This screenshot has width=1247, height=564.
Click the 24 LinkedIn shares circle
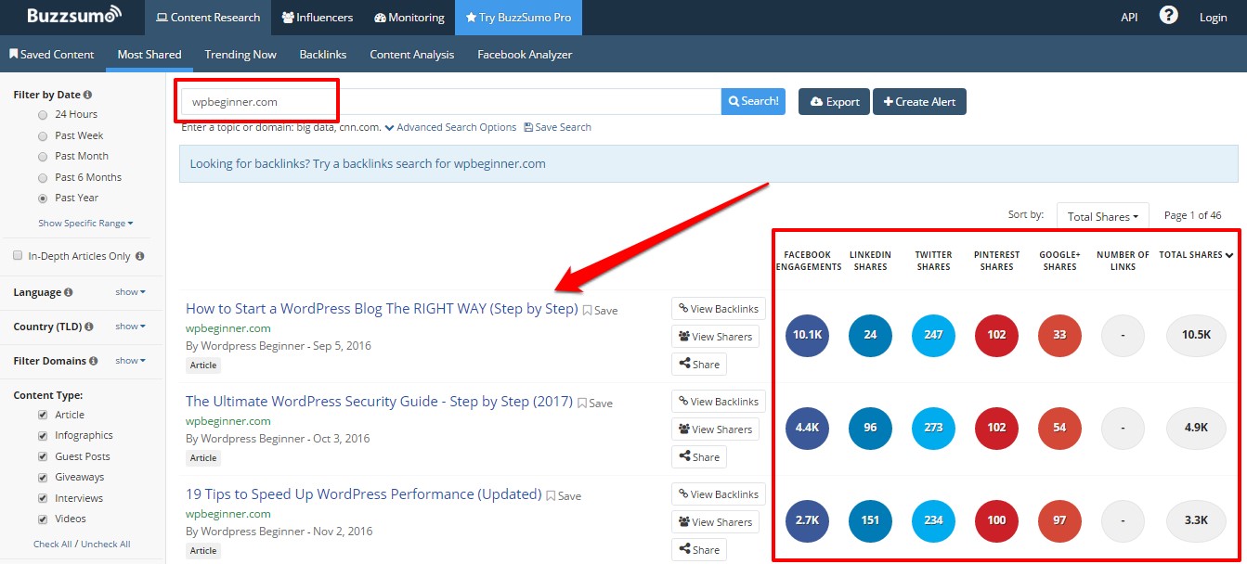[x=870, y=335]
